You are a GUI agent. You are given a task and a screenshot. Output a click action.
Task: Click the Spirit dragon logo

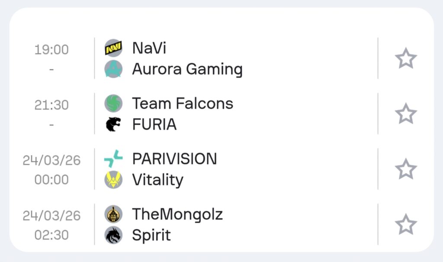click(x=113, y=235)
